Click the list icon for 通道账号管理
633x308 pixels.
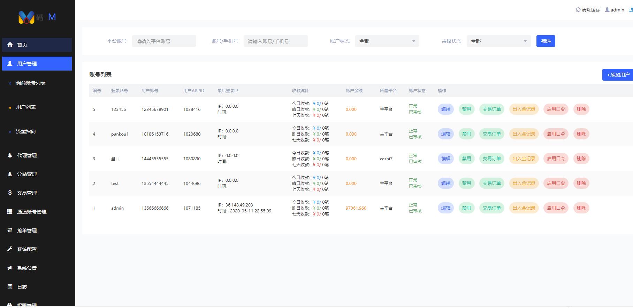(10, 211)
